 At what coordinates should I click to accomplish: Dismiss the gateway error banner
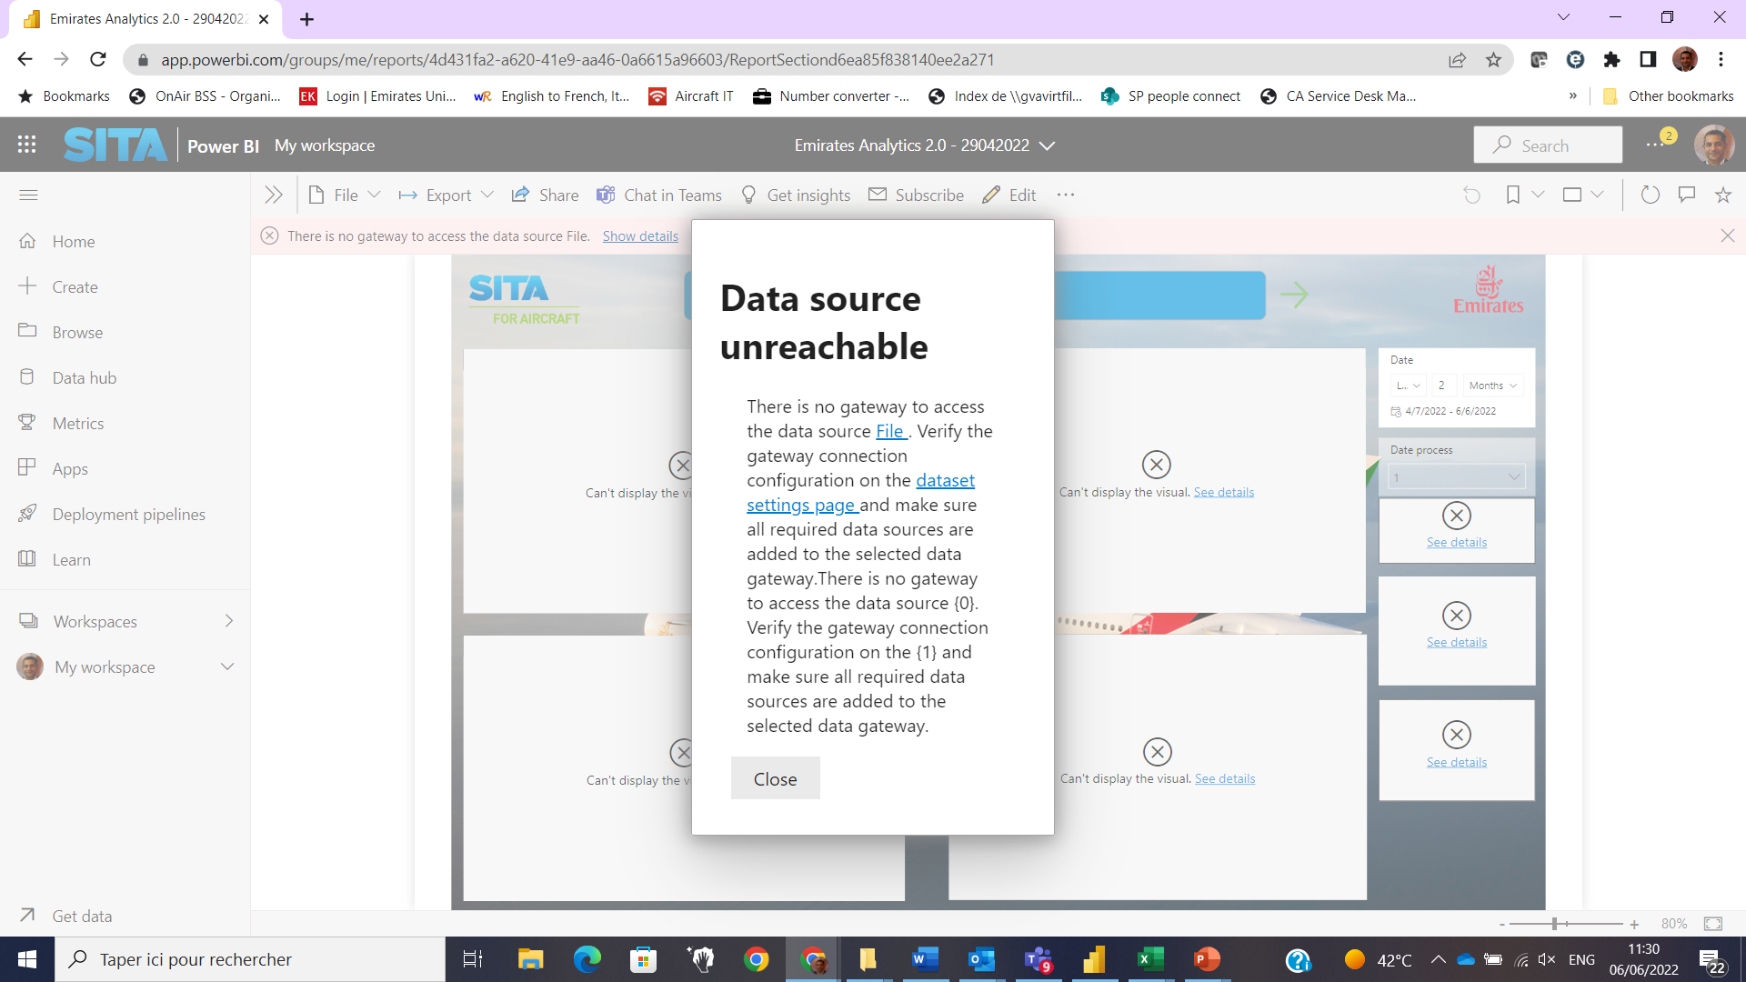click(x=1728, y=235)
